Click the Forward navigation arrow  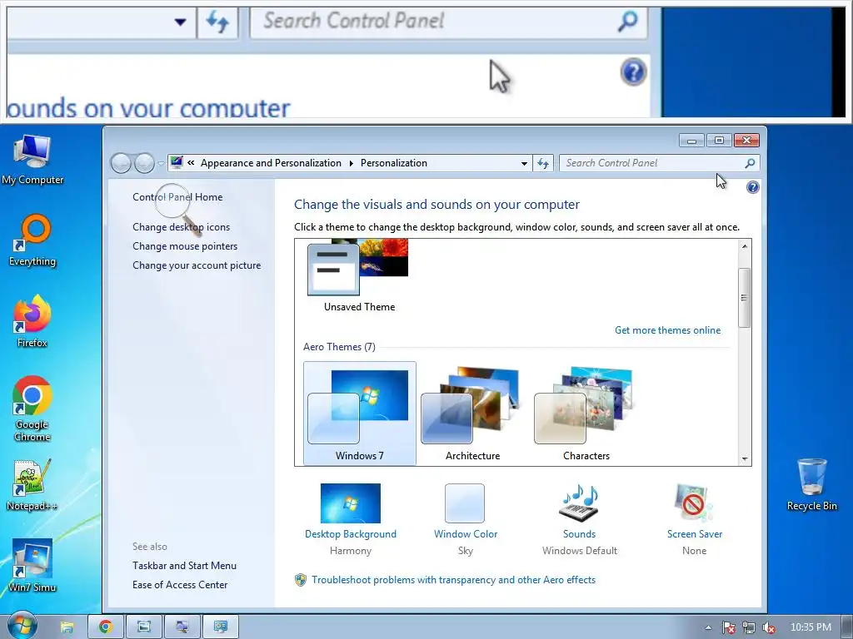click(144, 163)
